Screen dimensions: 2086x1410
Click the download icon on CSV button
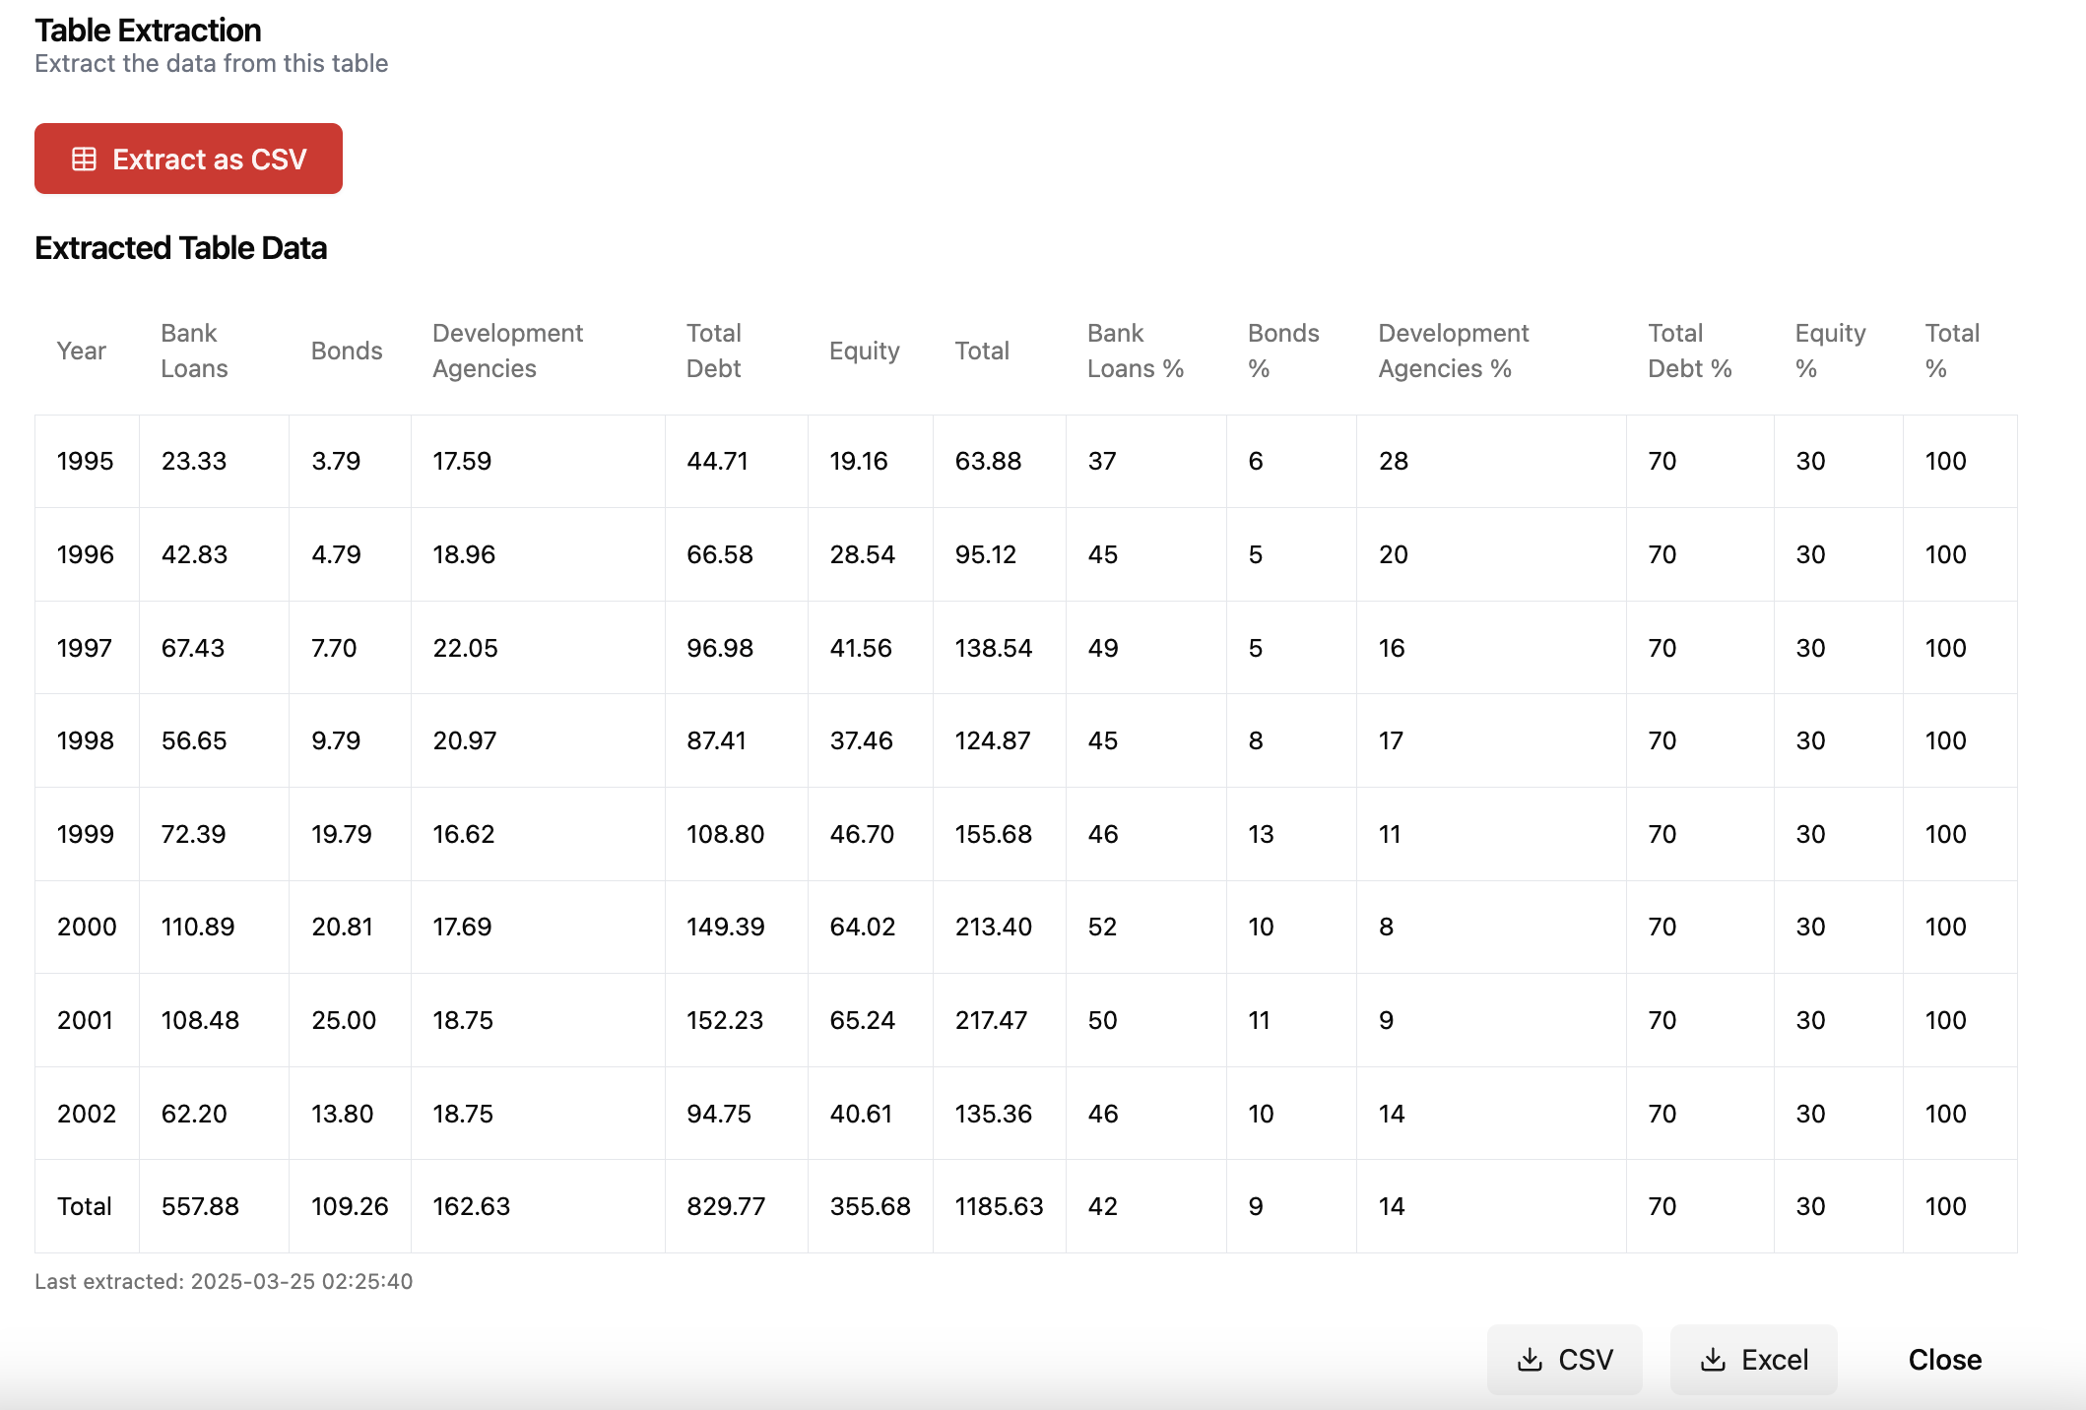(1530, 1360)
